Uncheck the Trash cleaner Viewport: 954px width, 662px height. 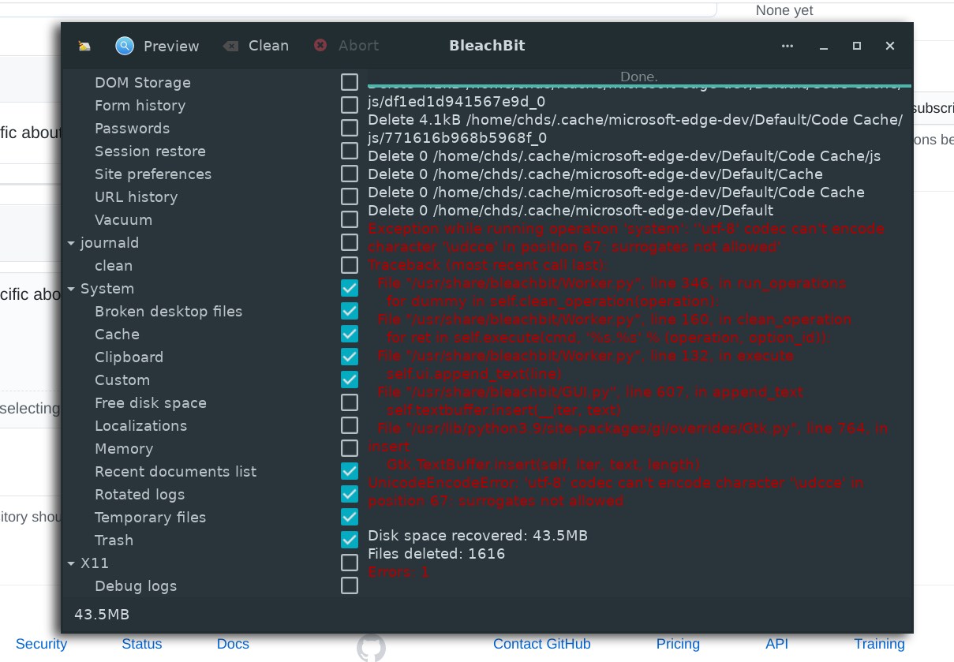point(349,540)
